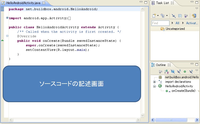
Task: Select the HelloAndroidActivity.java editor tab
Action: (x=23, y=3)
